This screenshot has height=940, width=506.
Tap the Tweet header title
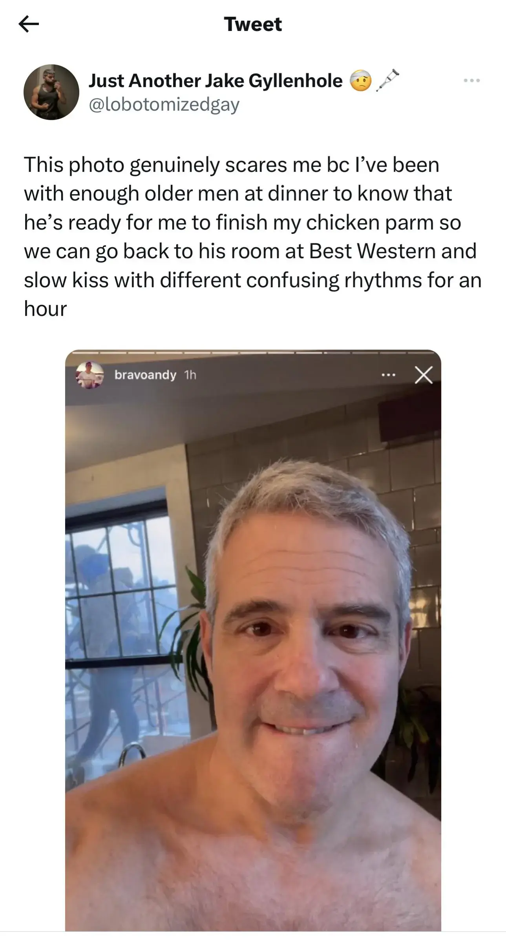pyautogui.click(x=253, y=24)
